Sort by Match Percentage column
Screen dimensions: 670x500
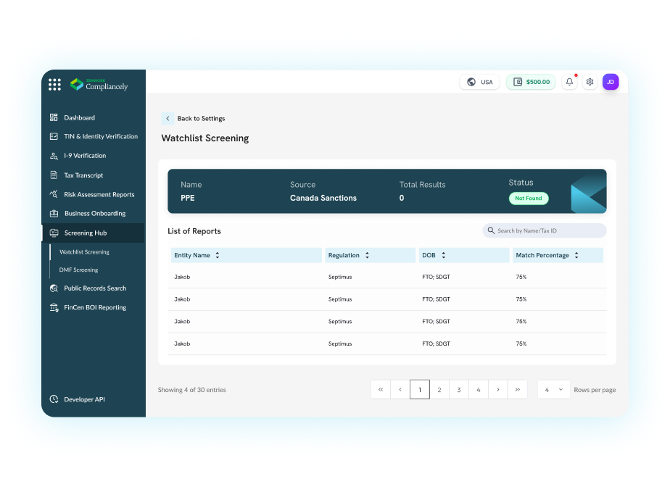pyautogui.click(x=576, y=255)
